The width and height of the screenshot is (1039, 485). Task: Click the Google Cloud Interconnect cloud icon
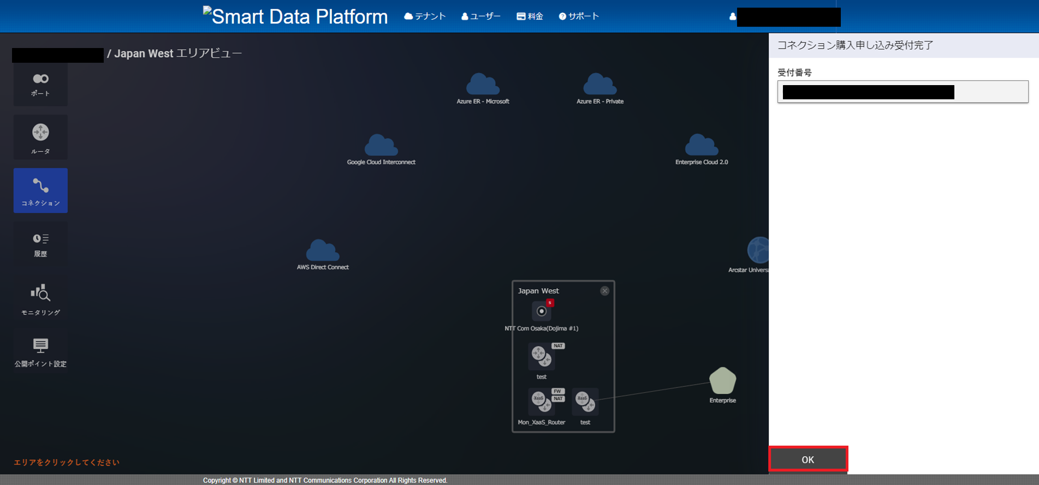click(381, 146)
